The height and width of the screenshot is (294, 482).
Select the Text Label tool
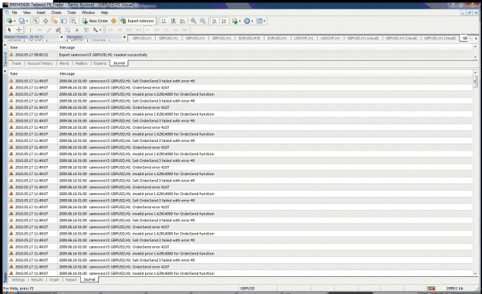(86, 30)
